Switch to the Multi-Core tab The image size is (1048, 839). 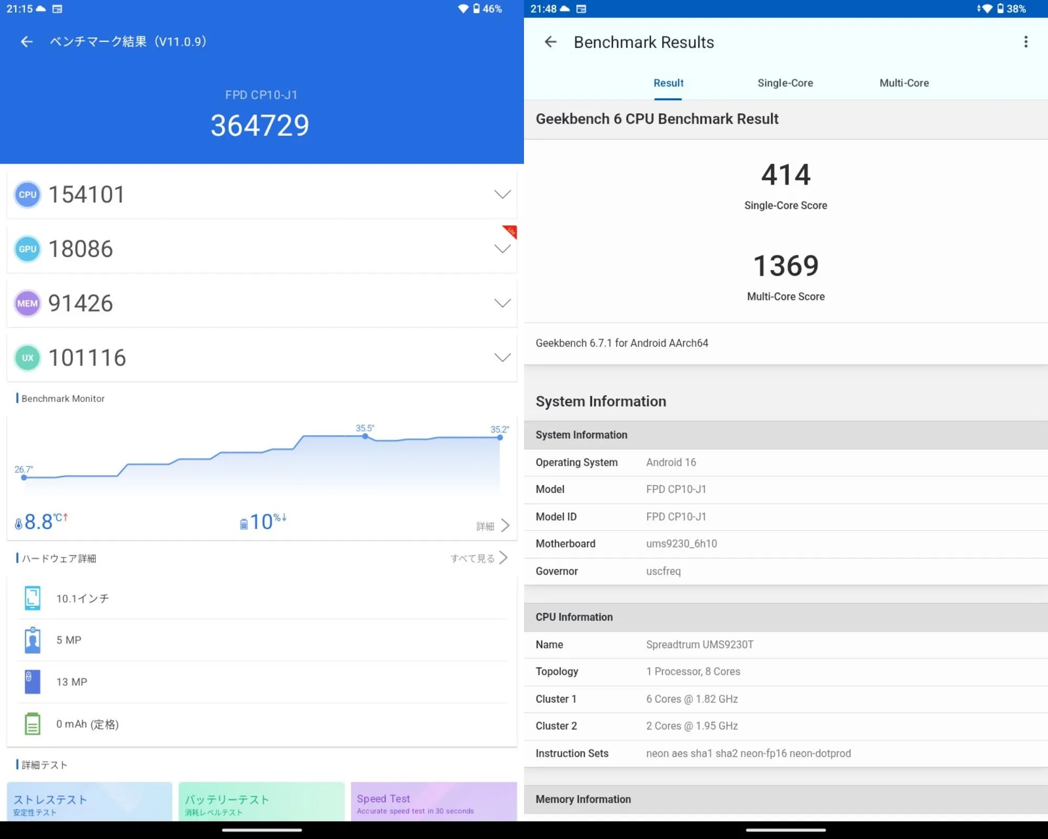pyautogui.click(x=904, y=83)
